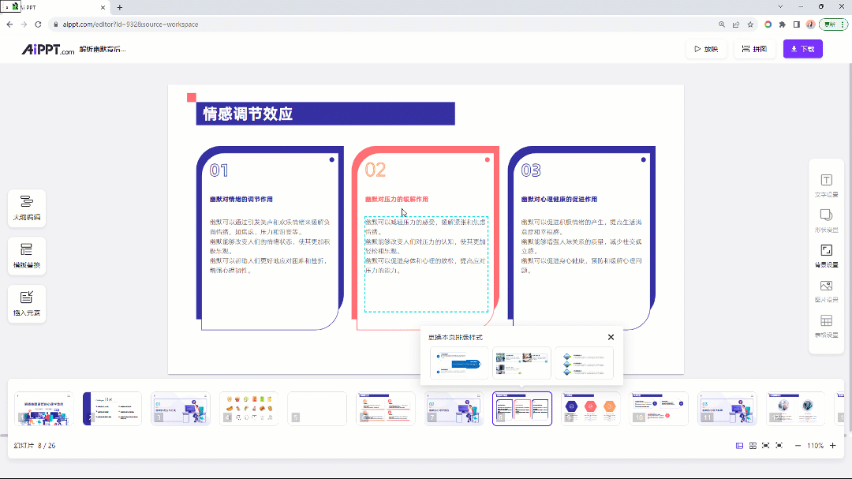Viewport: 852px width, 479px height.
Task: Switch to grid view of slides
Action: pos(753,445)
